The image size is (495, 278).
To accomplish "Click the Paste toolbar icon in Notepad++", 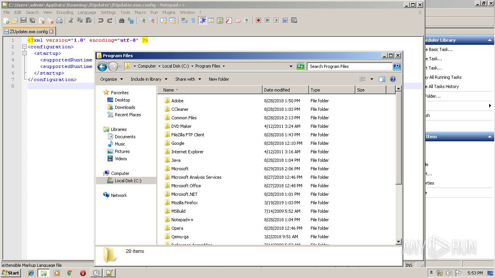I will tap(89, 20).
